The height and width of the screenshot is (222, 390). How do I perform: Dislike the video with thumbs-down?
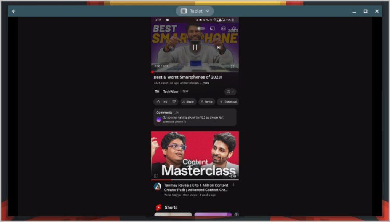click(174, 102)
